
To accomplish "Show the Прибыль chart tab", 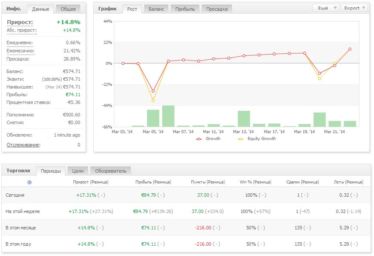I will tap(185, 9).
